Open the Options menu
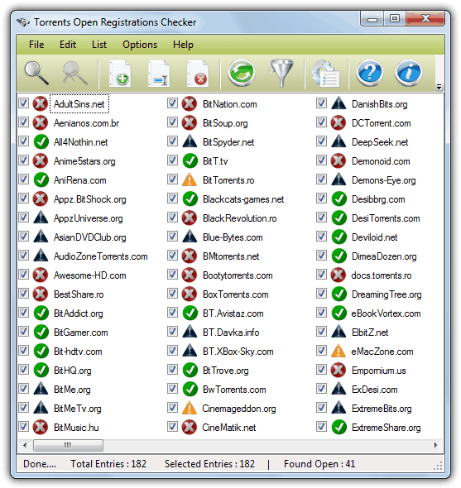Screen dimensions: 461x488 click(x=140, y=45)
